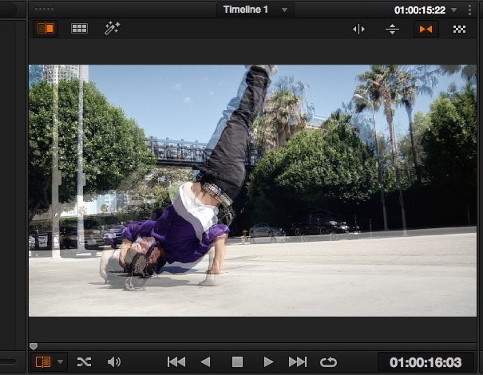Open dropdown next to timecode 01:00:15:22
The height and width of the screenshot is (375, 483).
[454, 10]
